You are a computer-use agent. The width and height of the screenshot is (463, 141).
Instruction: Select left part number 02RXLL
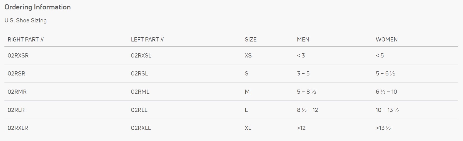[141, 128]
